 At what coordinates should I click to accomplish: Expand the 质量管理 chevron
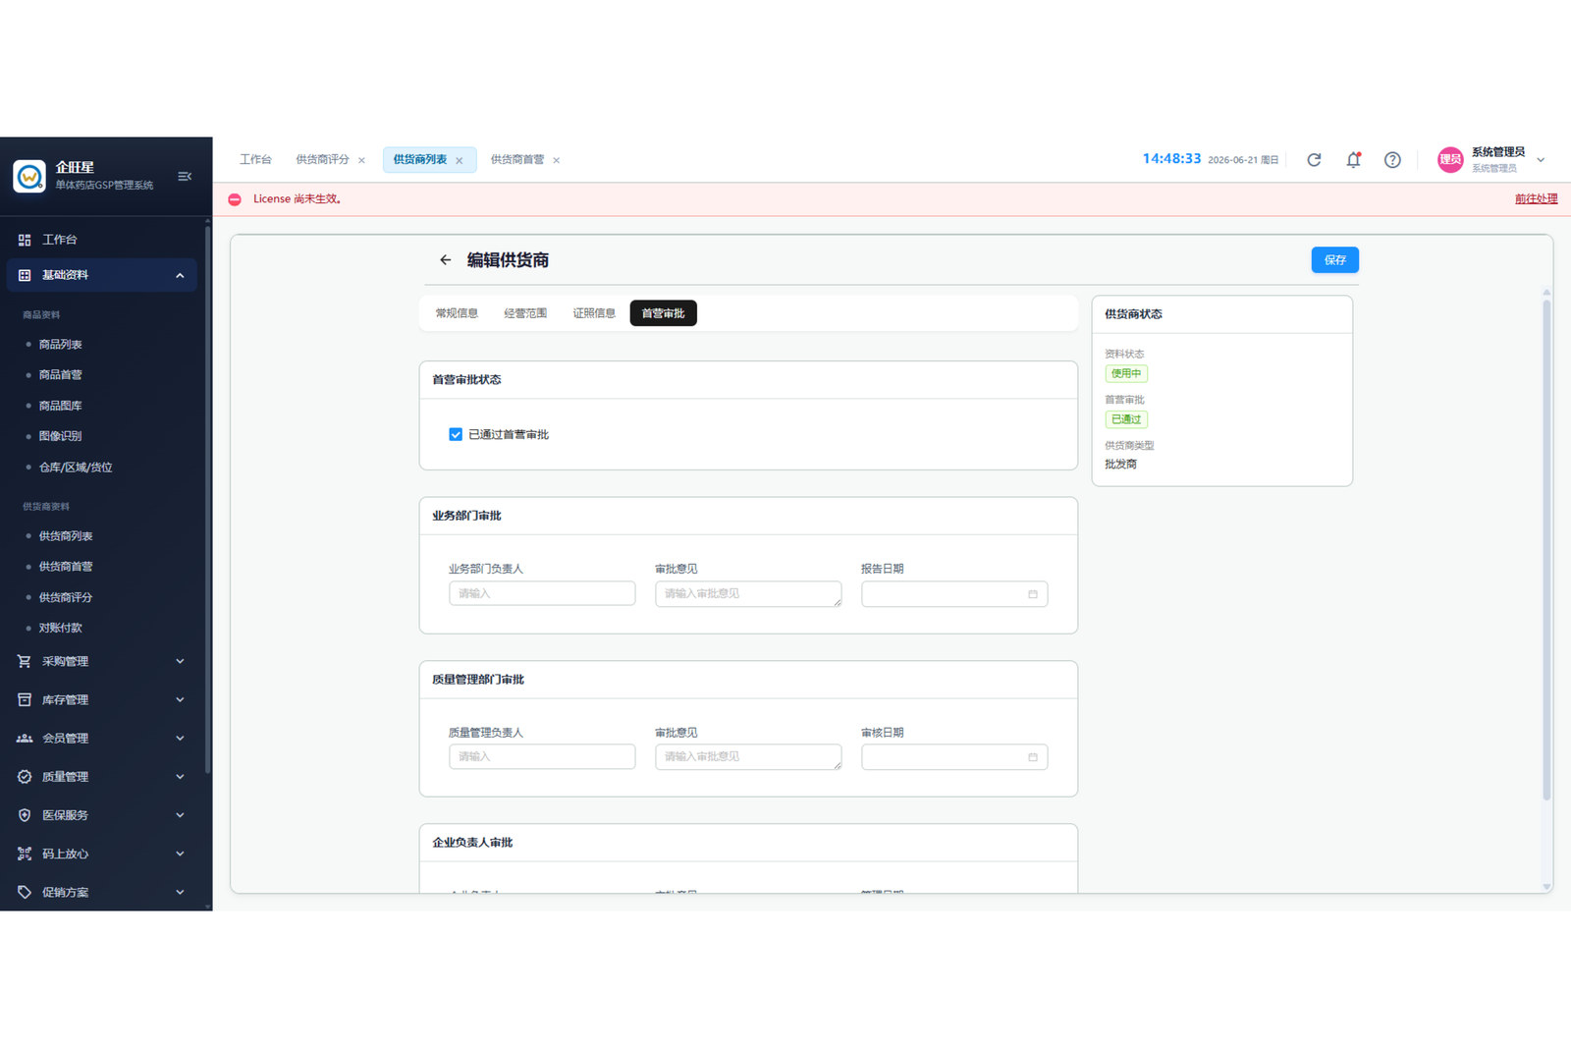pos(180,777)
